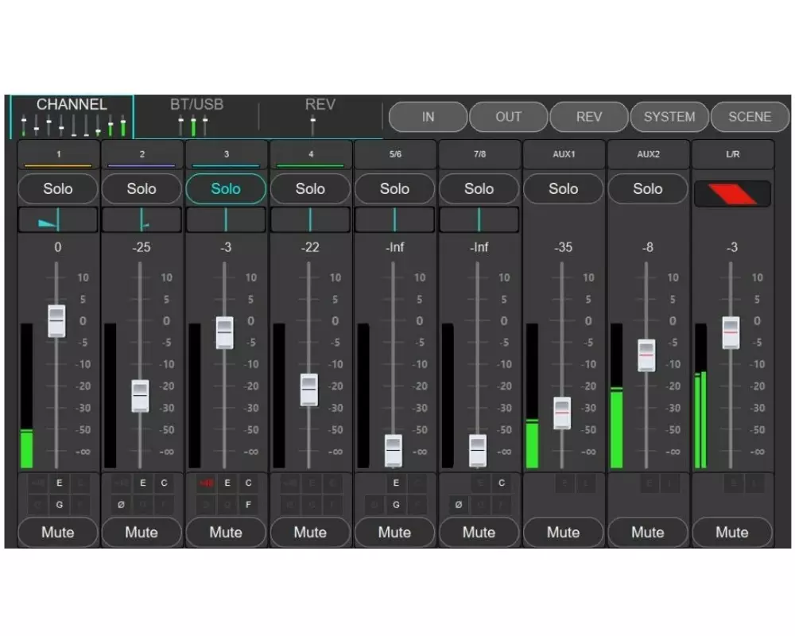
Task: Open the gate indicator G on channel 1
Action: [x=60, y=505]
